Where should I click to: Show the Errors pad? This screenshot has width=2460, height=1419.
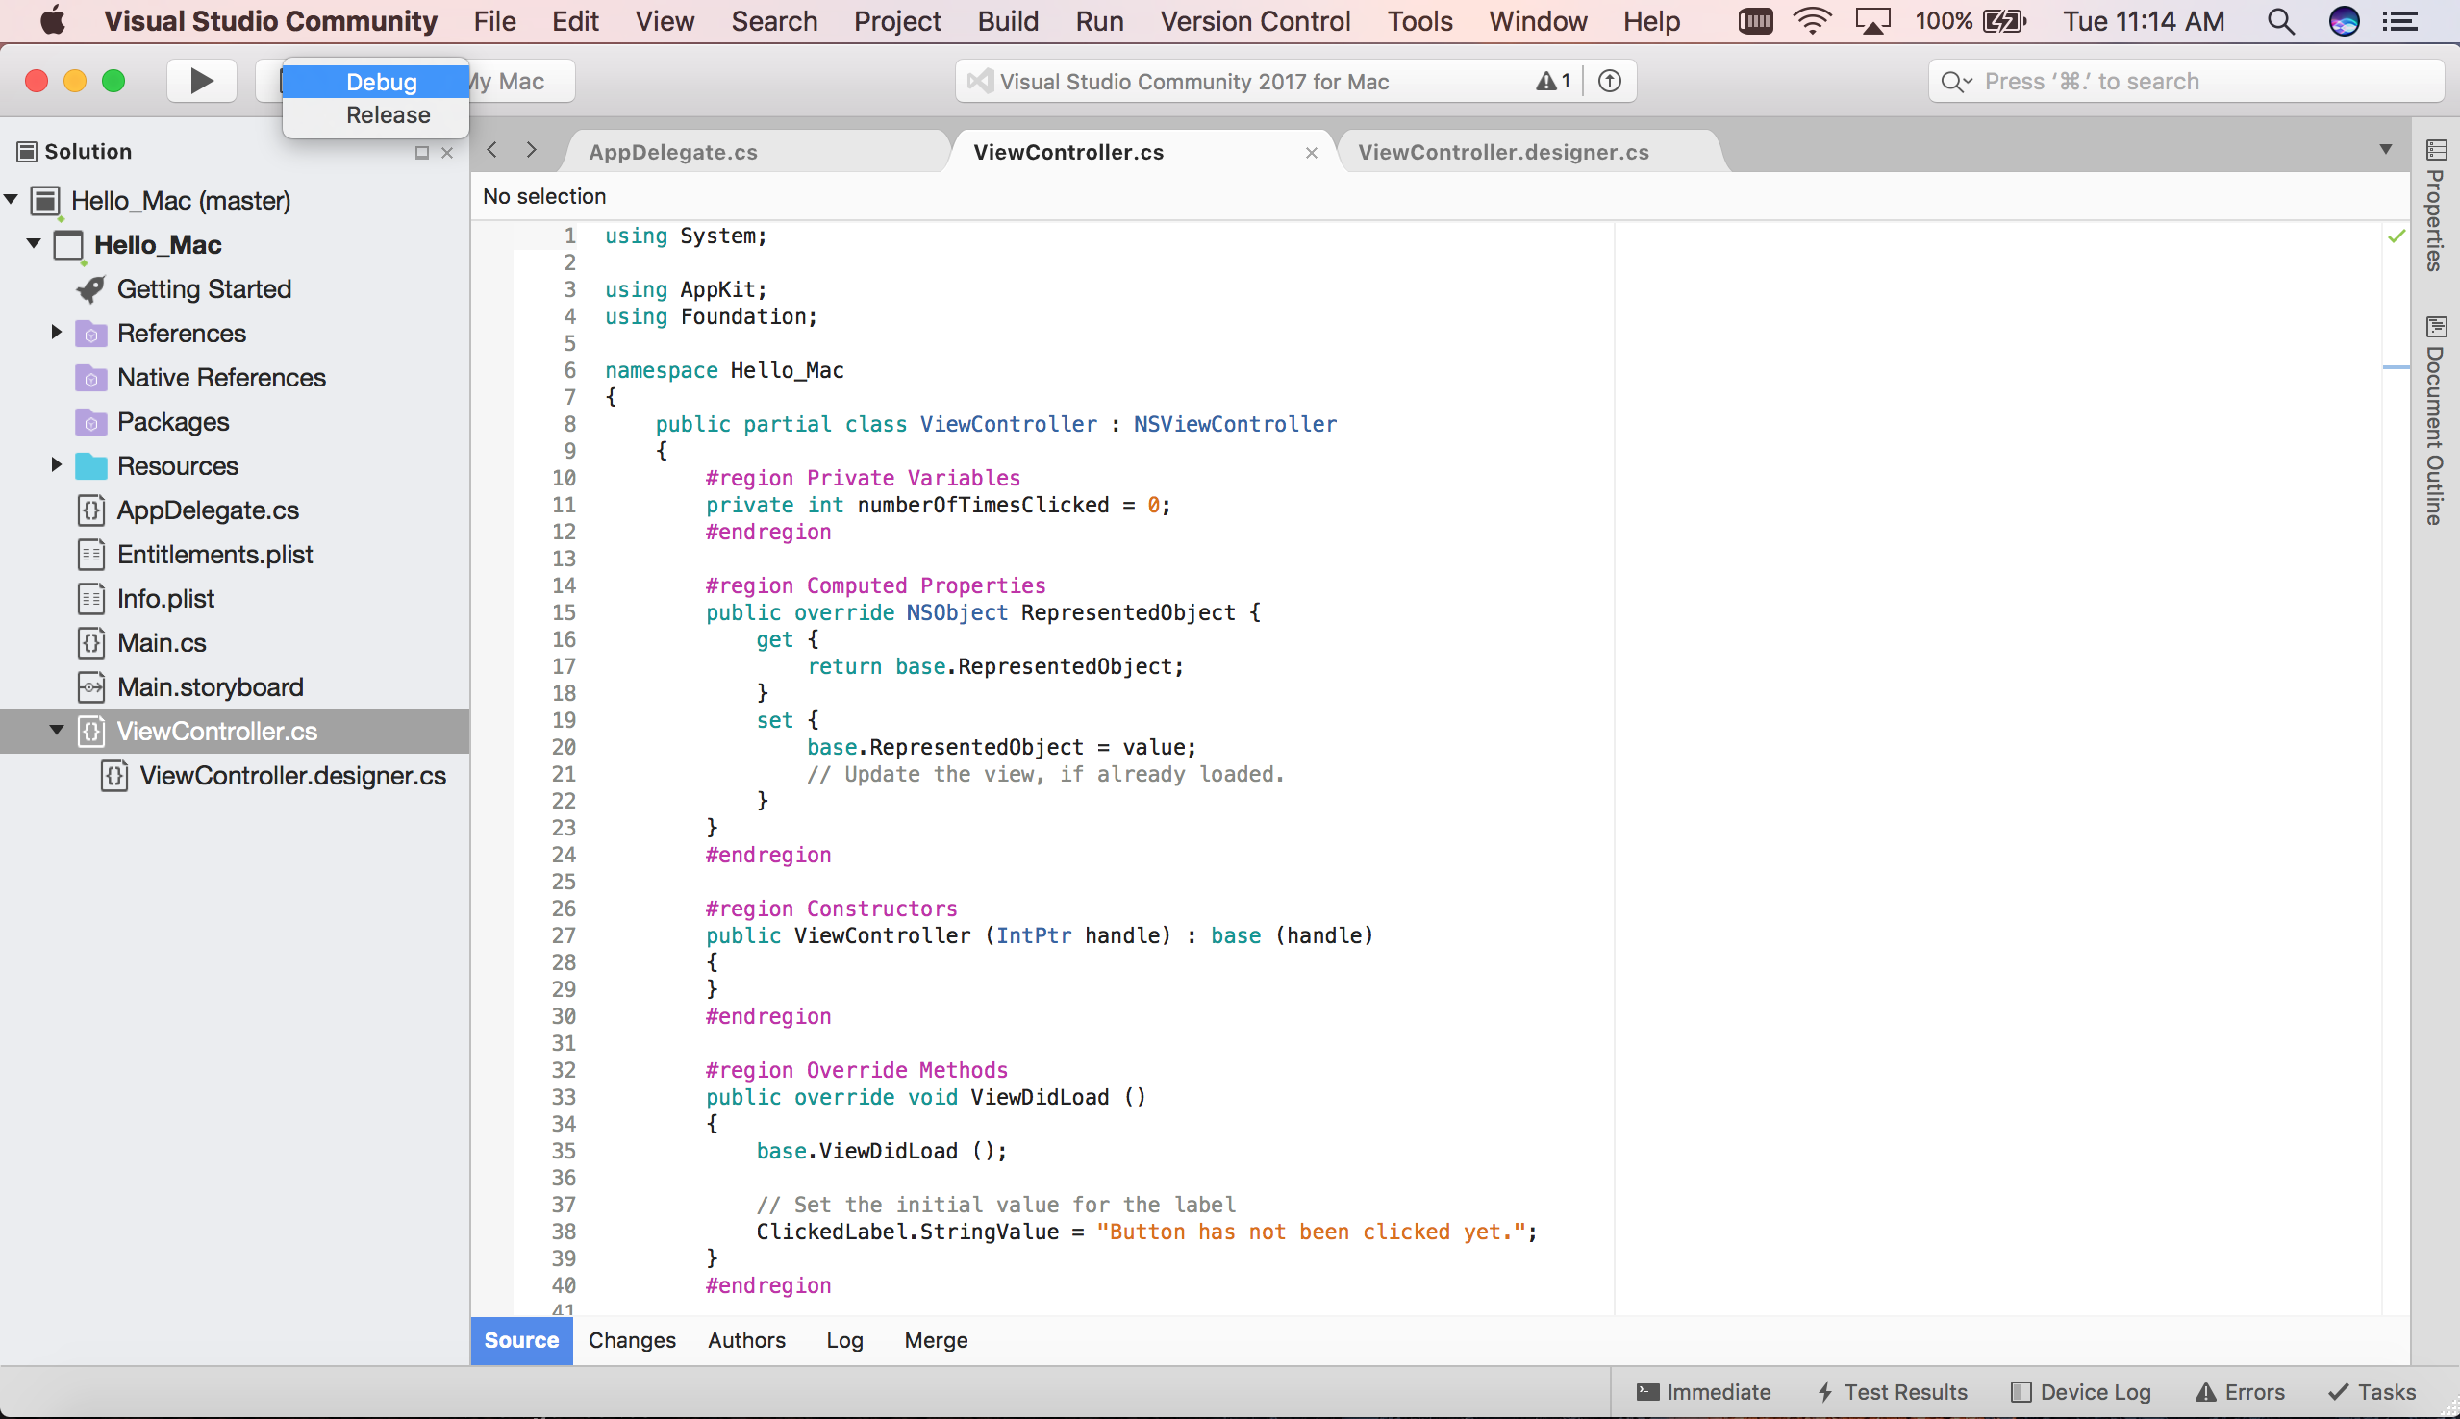(2240, 1392)
